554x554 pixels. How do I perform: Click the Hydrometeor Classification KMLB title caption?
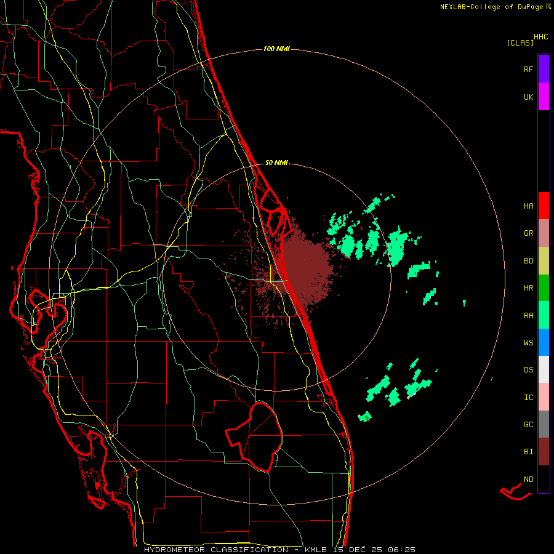[279, 550]
